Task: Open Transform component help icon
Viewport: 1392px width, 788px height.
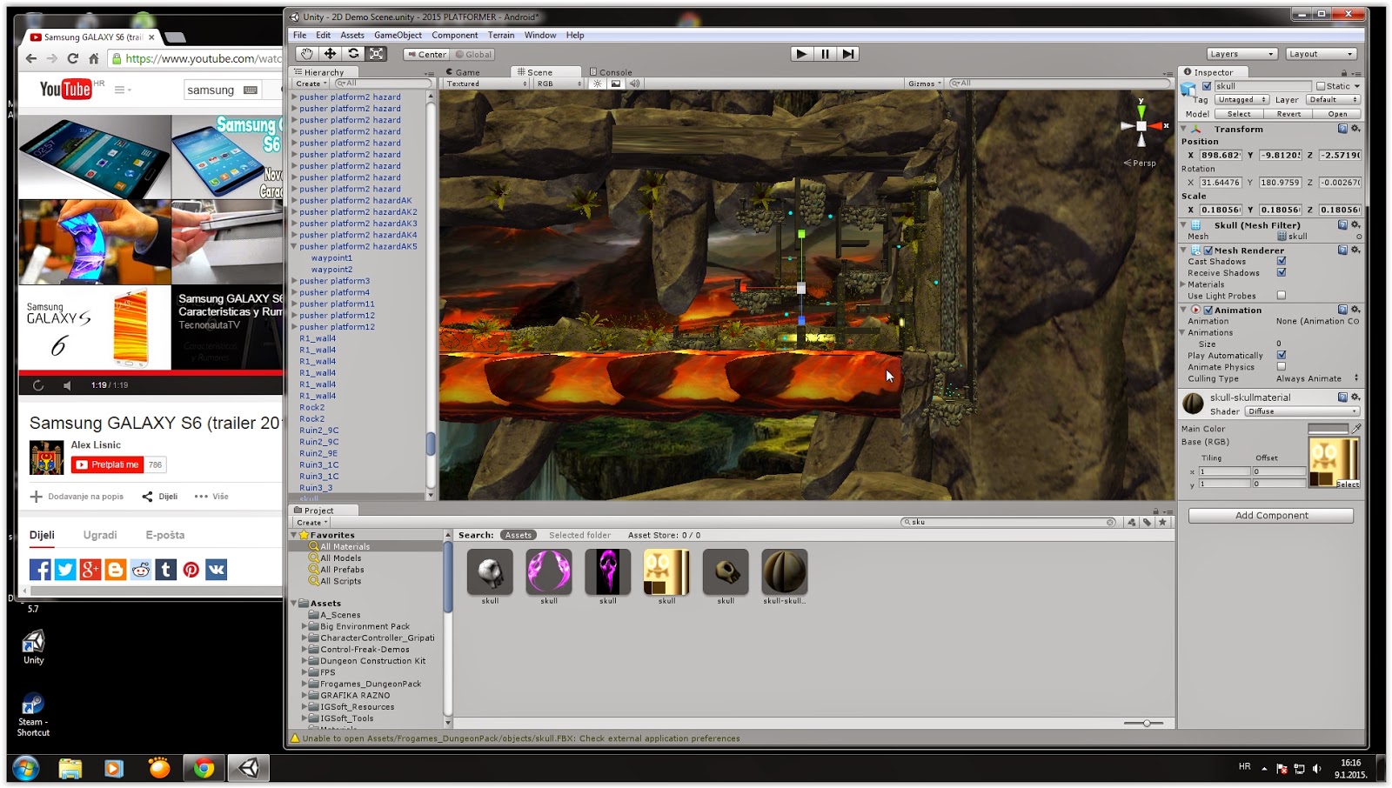Action: click(x=1342, y=129)
